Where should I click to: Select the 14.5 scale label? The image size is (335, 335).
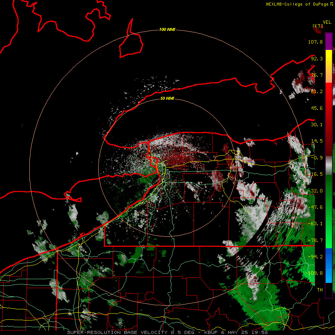click(317, 141)
